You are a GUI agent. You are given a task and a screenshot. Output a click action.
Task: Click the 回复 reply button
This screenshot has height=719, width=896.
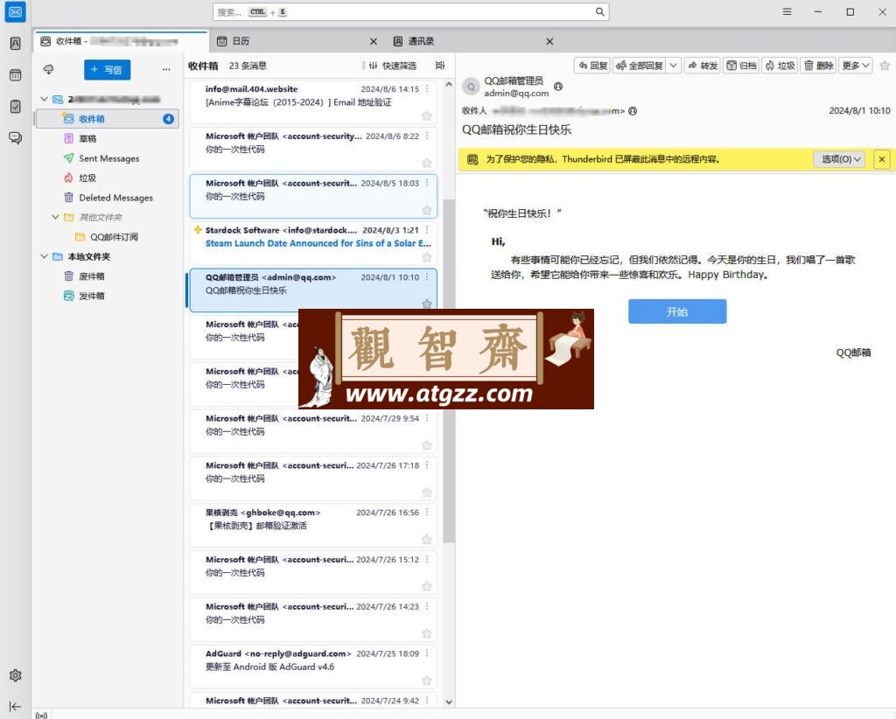(x=592, y=66)
